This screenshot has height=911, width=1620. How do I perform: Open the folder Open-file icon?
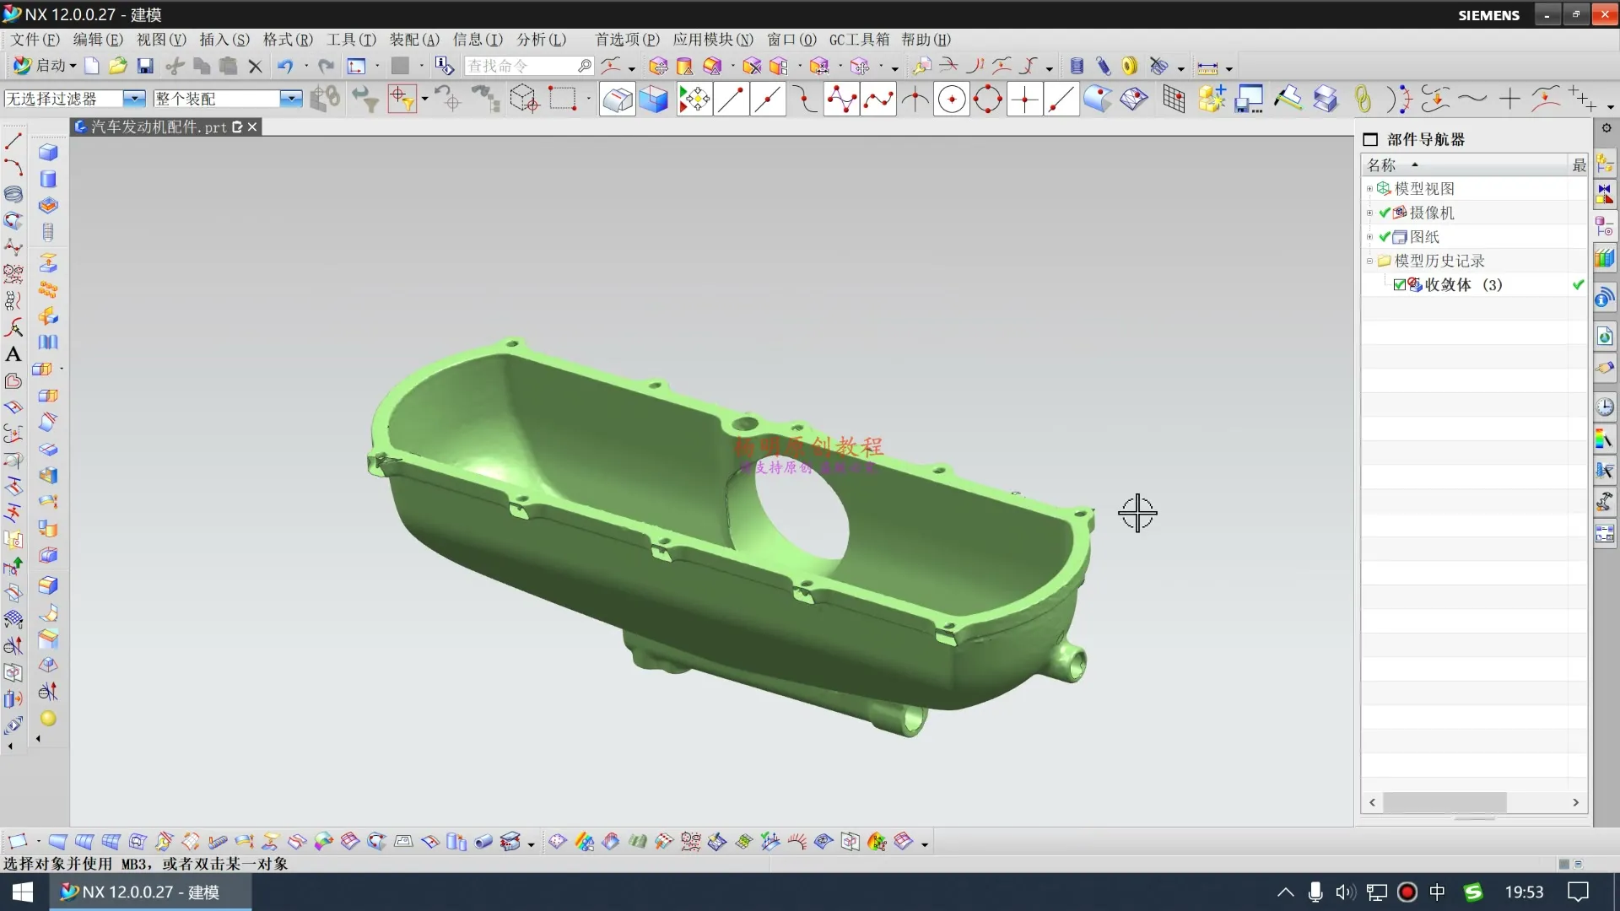click(118, 66)
